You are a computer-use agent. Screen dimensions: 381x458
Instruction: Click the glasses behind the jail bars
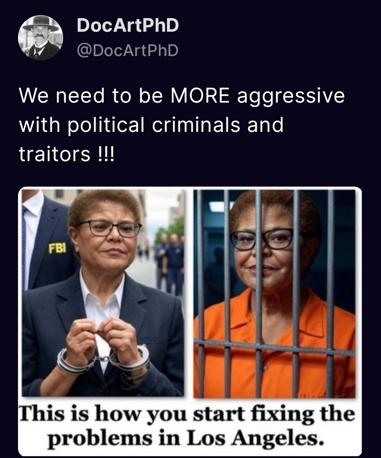[262, 239]
